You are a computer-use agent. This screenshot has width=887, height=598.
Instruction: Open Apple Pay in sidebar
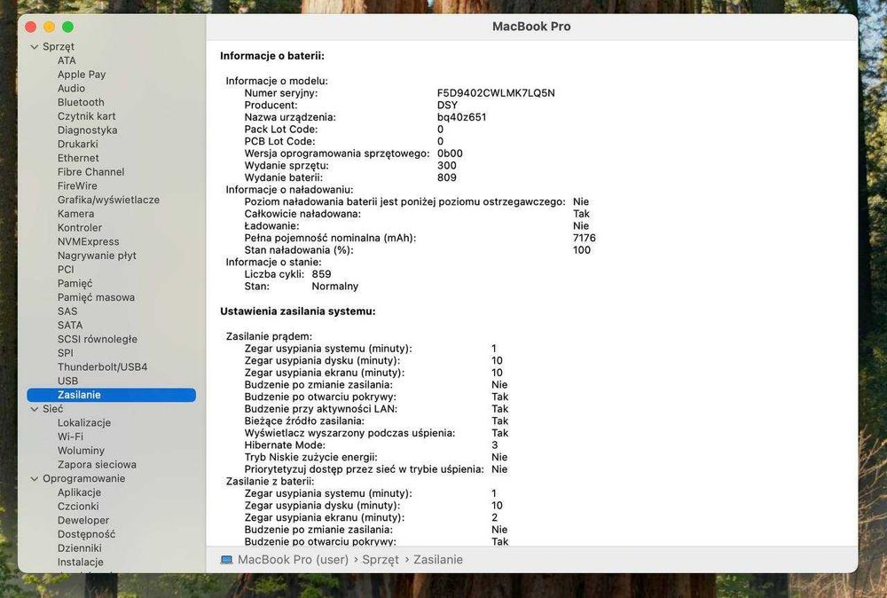pyautogui.click(x=82, y=75)
